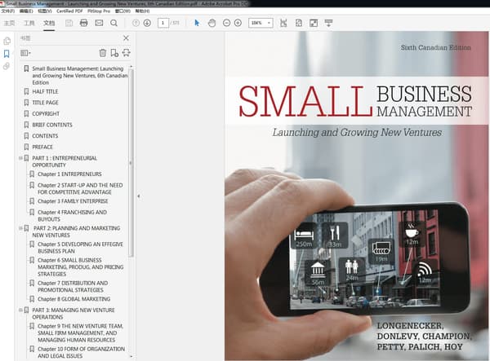The width and height of the screenshot is (490, 361).
Task: Activate the Hand pan tool
Action: point(212,23)
